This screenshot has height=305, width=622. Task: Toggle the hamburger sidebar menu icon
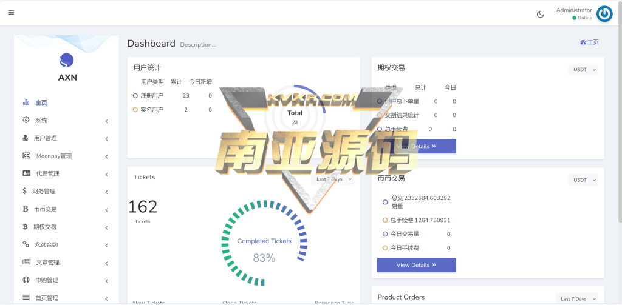tap(11, 12)
